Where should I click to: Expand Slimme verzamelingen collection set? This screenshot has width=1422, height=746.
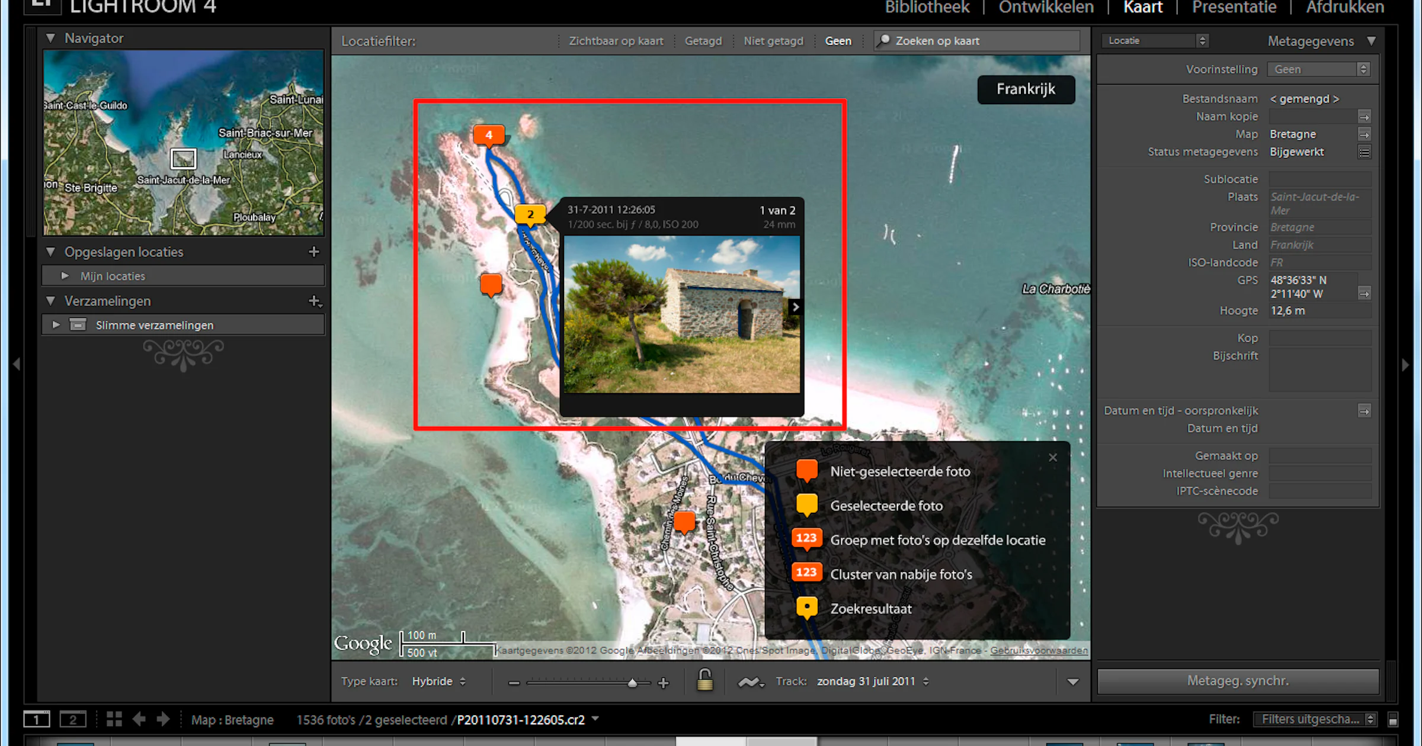coord(56,325)
